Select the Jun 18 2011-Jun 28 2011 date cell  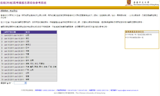click(15, 51)
